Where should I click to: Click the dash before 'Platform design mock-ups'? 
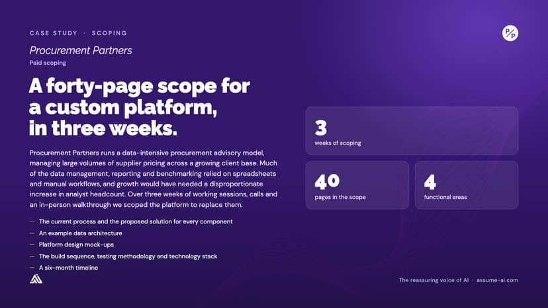coord(32,245)
